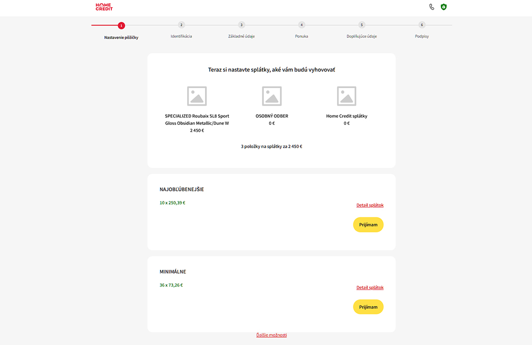This screenshot has height=345, width=532.
Task: Click the 10 x 250,39 € amount
Action: [172, 203]
